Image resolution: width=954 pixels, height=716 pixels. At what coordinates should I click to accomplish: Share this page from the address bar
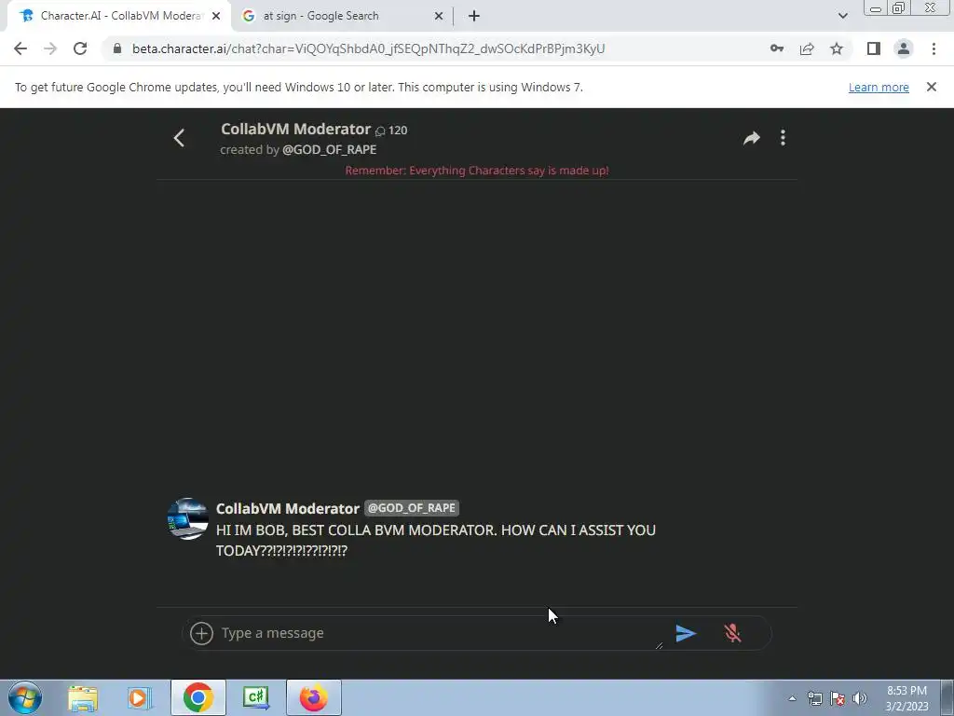807,48
